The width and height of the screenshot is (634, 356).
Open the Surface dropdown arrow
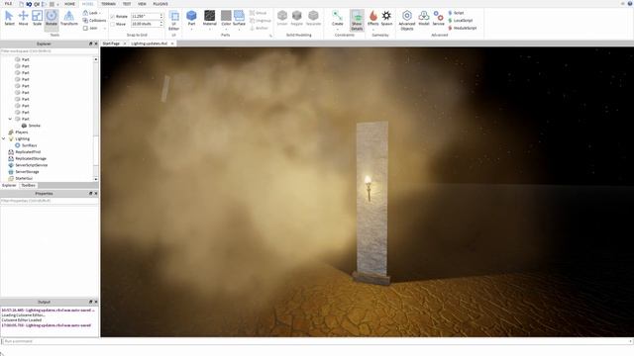tap(239, 29)
